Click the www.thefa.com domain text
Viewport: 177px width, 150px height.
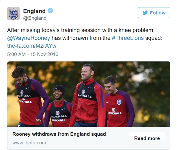[x=29, y=143]
